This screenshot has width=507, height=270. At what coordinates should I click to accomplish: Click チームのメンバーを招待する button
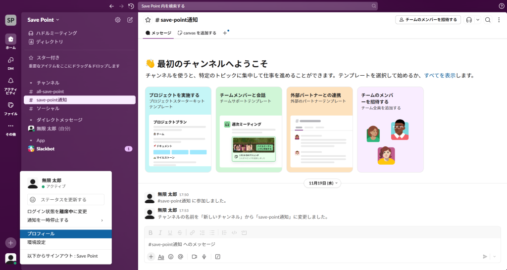[x=428, y=20]
